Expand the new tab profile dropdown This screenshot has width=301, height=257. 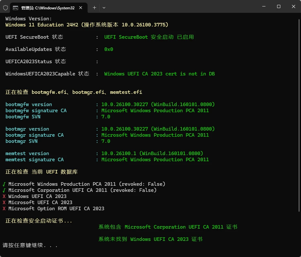(x=104, y=8)
